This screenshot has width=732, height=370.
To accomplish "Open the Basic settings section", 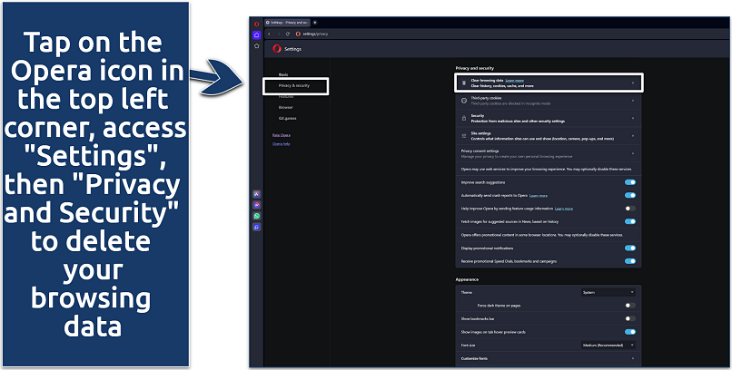I will point(283,74).
